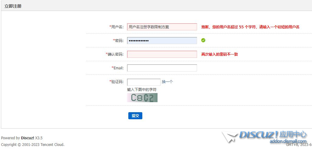Click the username too long error message

[x=250, y=27]
